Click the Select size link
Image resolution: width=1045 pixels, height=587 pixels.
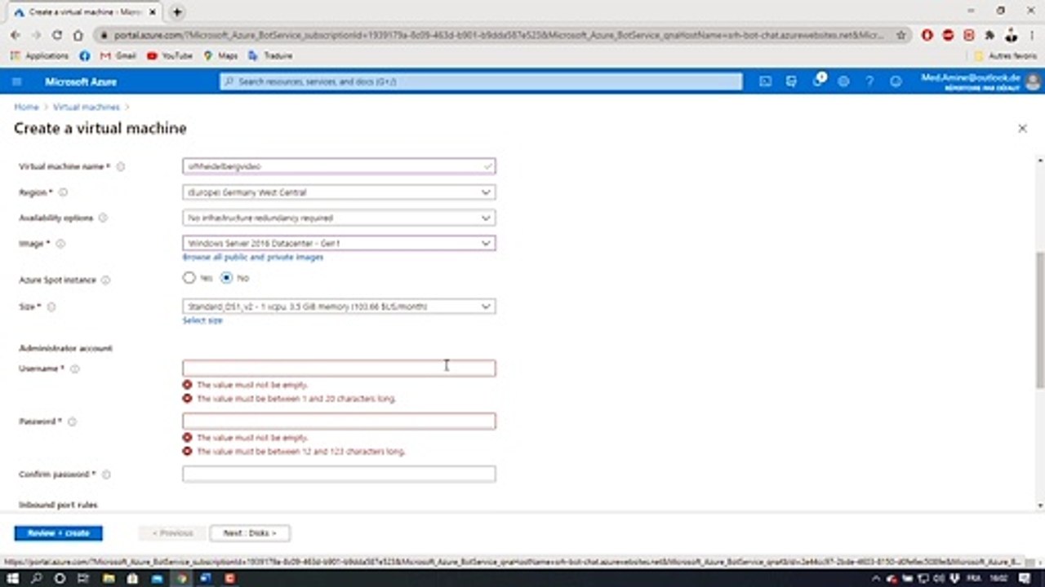202,320
